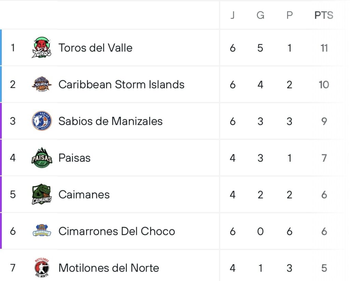
Task: Open Cimarrones Del Choco team name
Action: [x=117, y=231]
